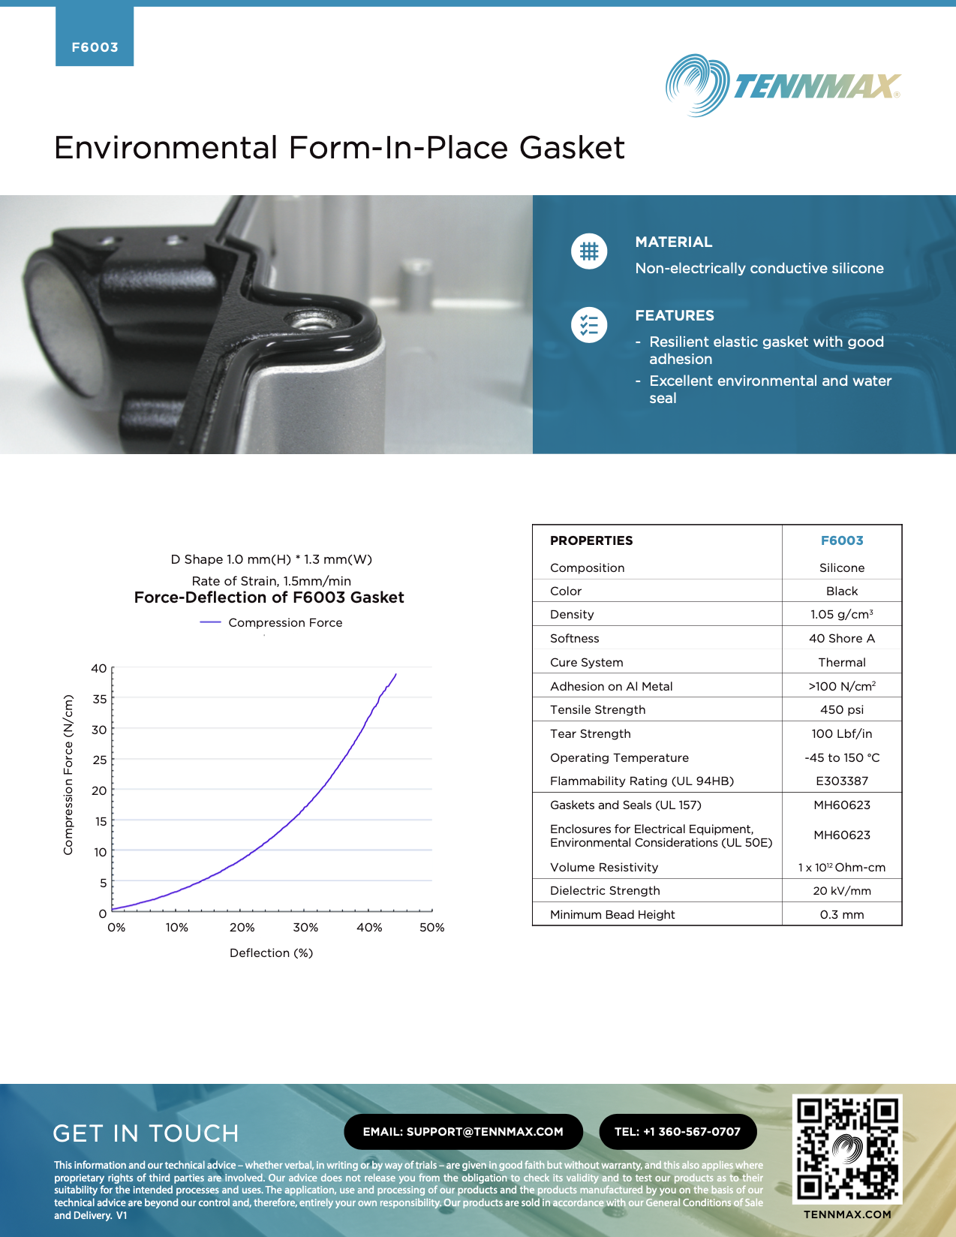Screen dimensions: 956x1237
Task: Click the FEATURES heading
Action: click(x=675, y=315)
